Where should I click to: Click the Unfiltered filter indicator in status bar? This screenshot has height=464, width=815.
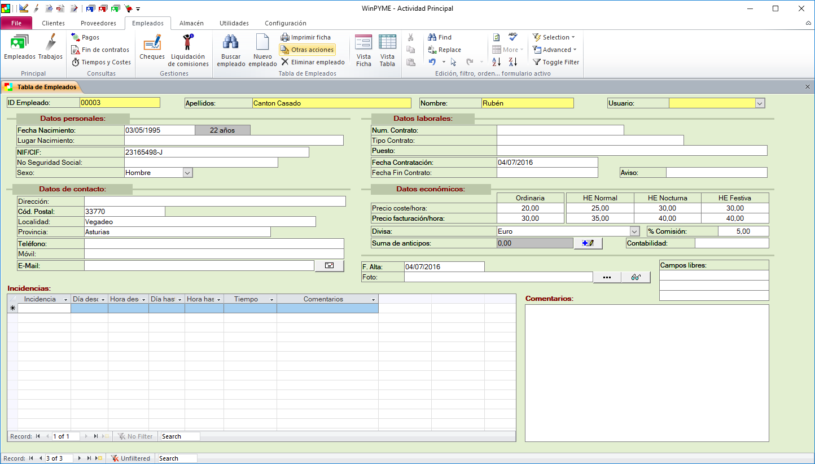tap(131, 458)
